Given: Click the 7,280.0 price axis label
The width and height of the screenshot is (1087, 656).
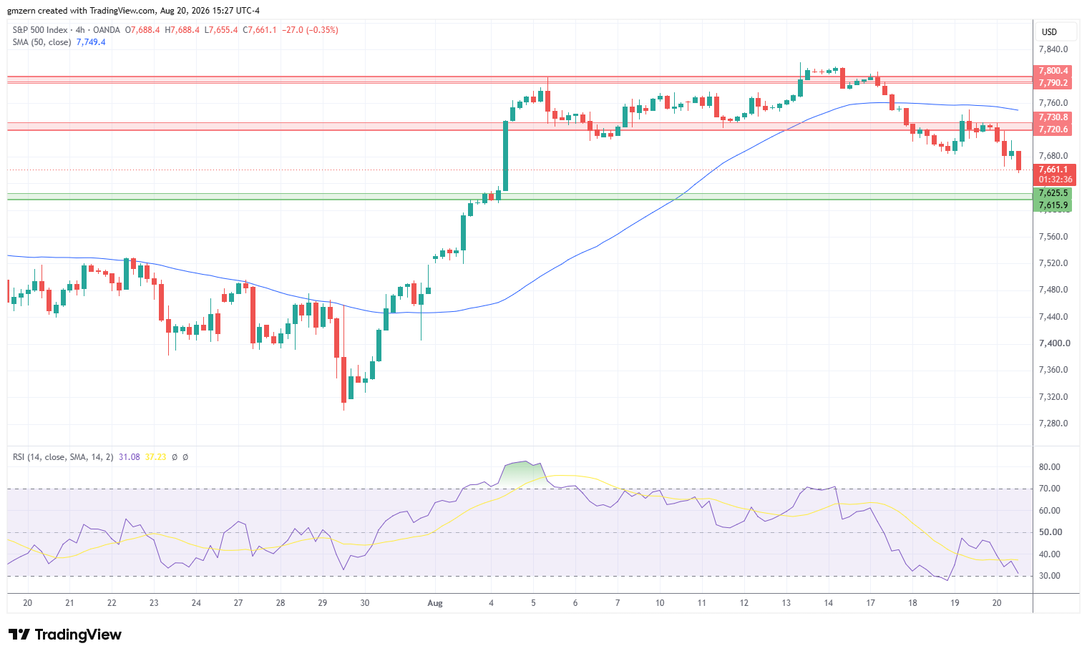Looking at the screenshot, I should click(1053, 424).
